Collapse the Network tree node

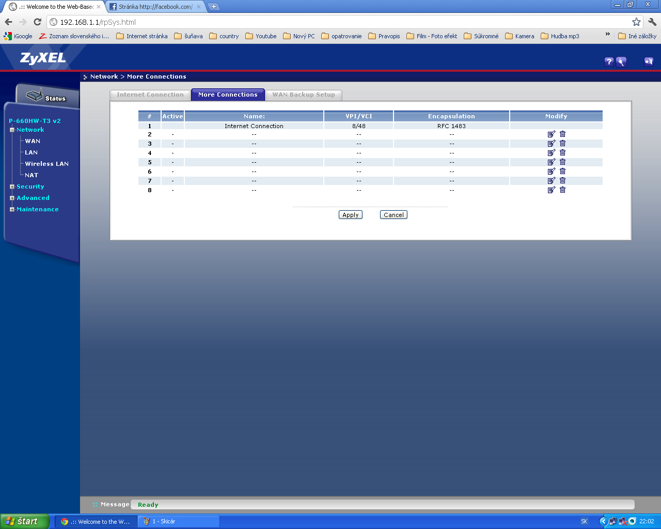point(12,130)
